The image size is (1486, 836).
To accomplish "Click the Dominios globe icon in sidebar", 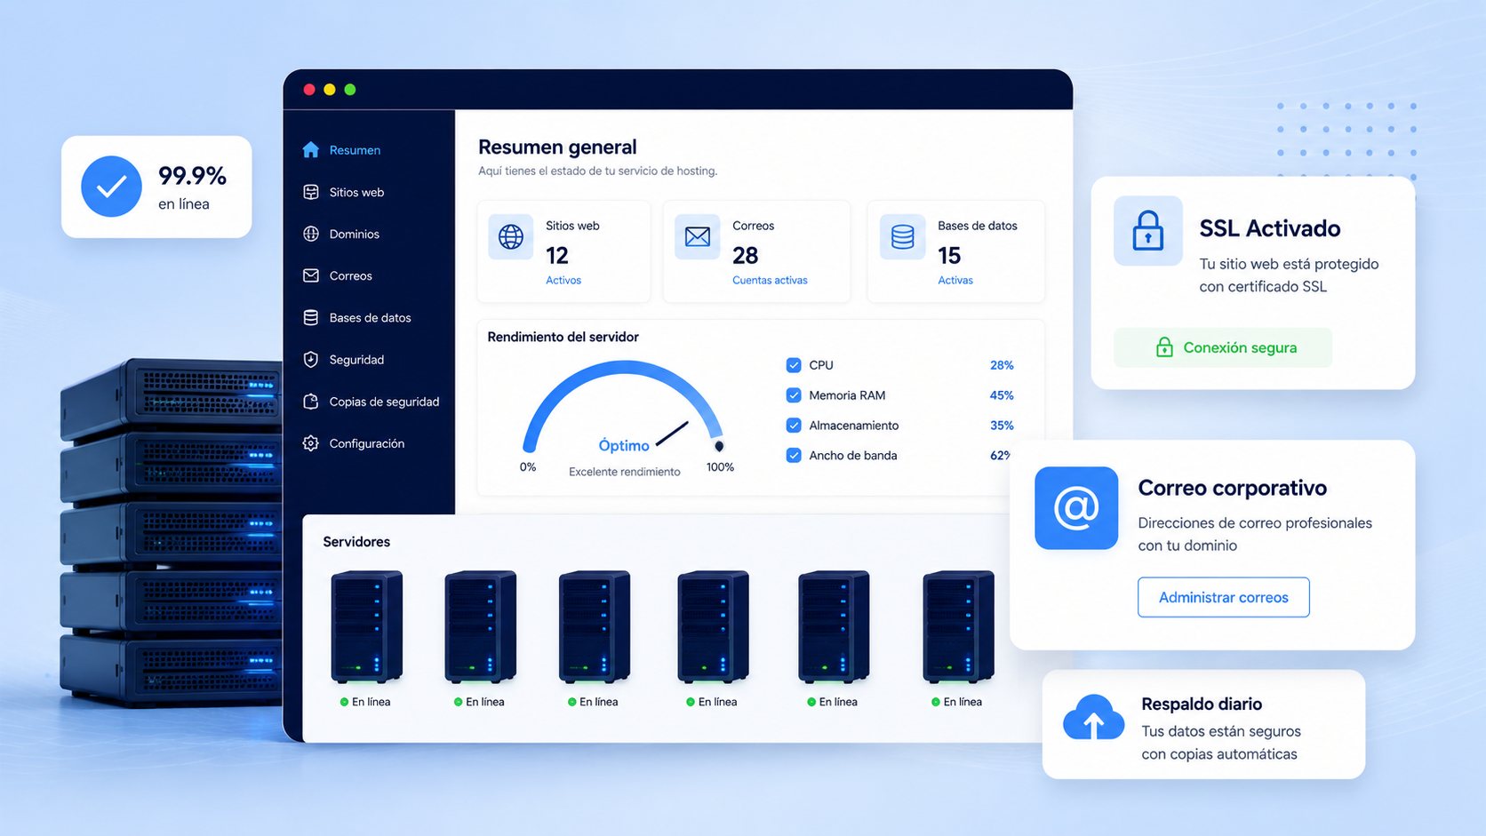I will (310, 234).
